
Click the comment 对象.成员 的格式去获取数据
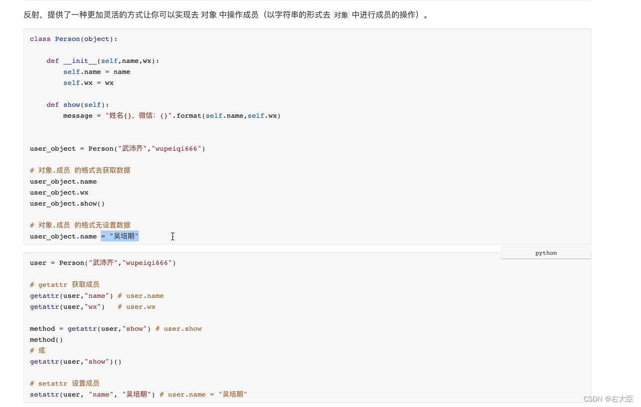pos(80,170)
